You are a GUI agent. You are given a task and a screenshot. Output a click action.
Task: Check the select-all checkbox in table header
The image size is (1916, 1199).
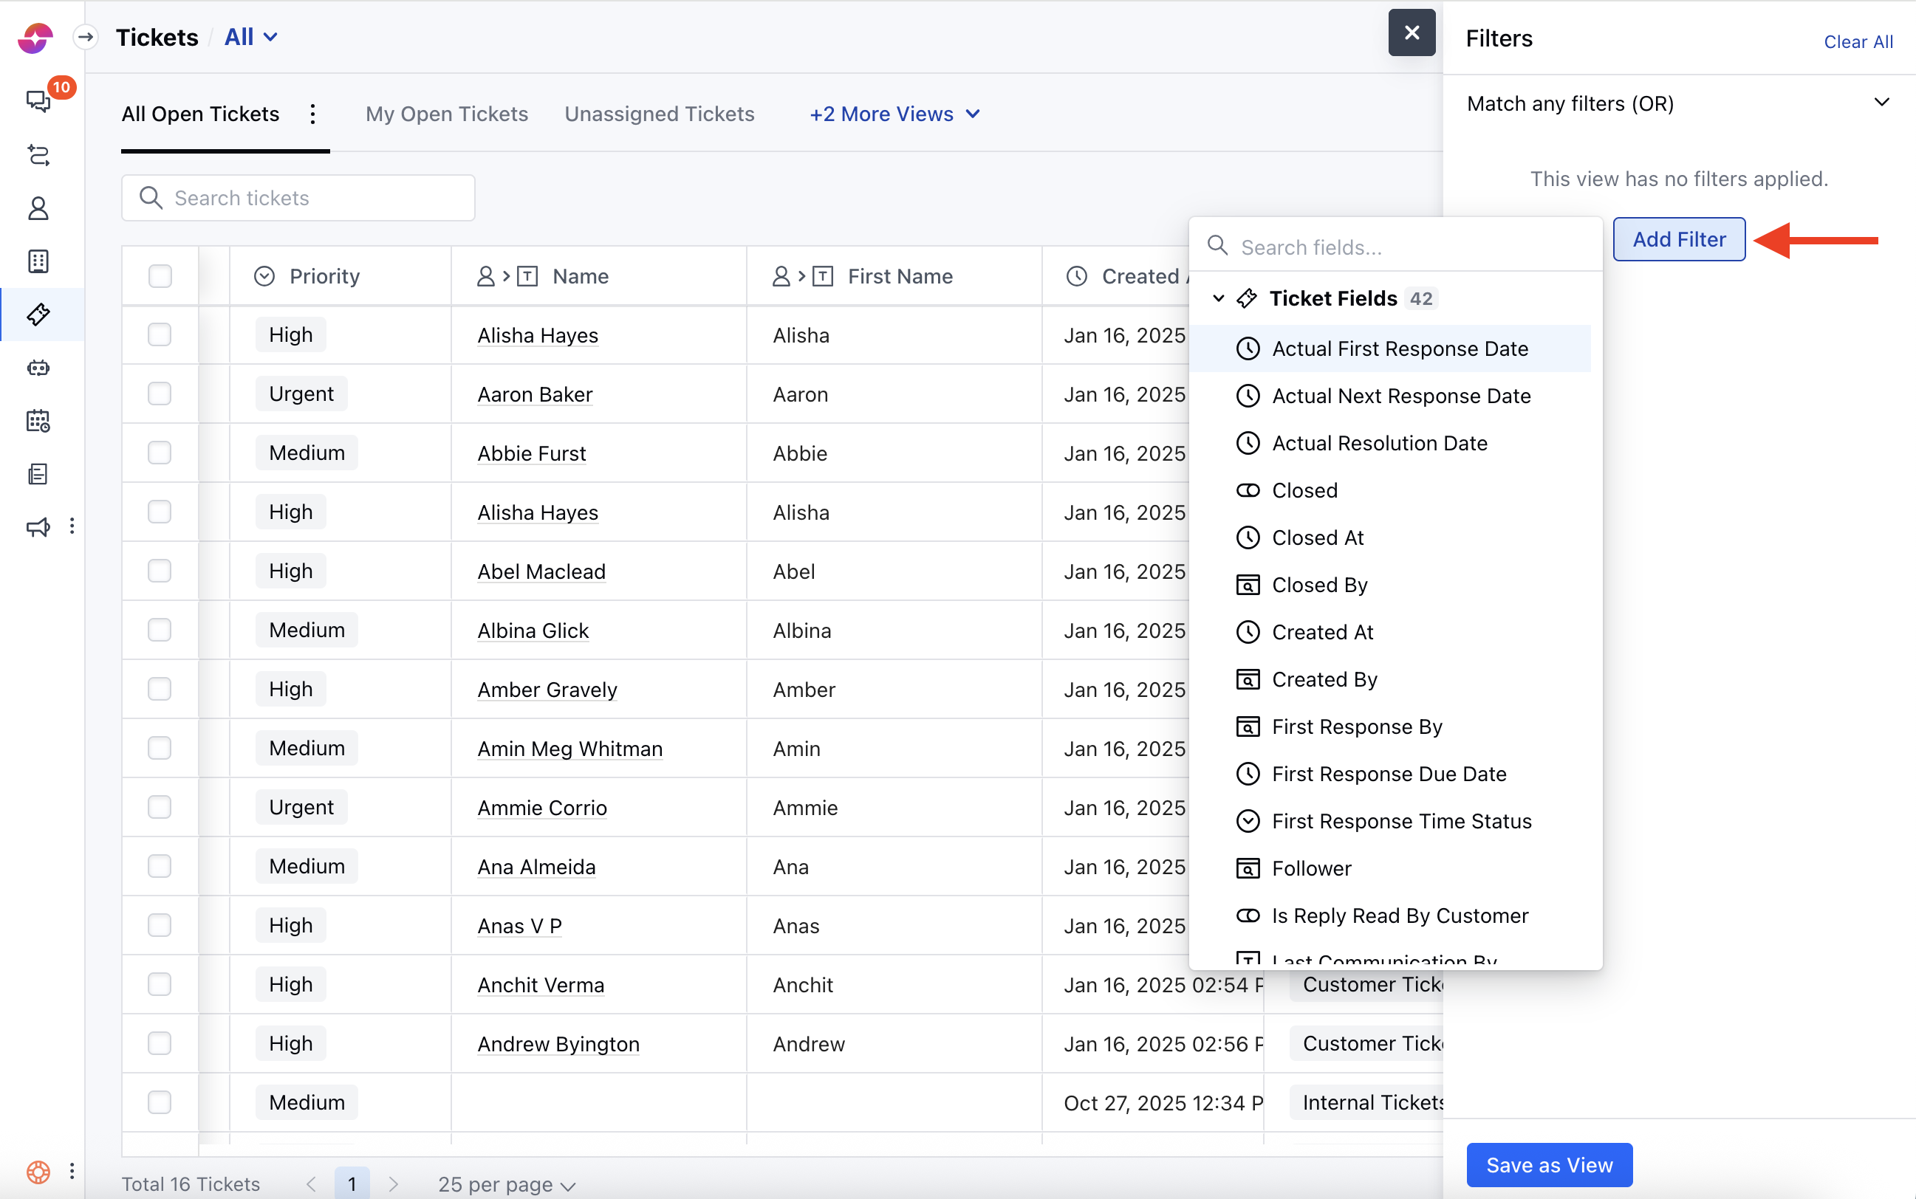[x=160, y=276]
